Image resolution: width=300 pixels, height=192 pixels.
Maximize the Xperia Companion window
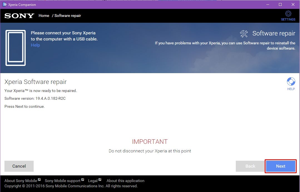(280, 4)
